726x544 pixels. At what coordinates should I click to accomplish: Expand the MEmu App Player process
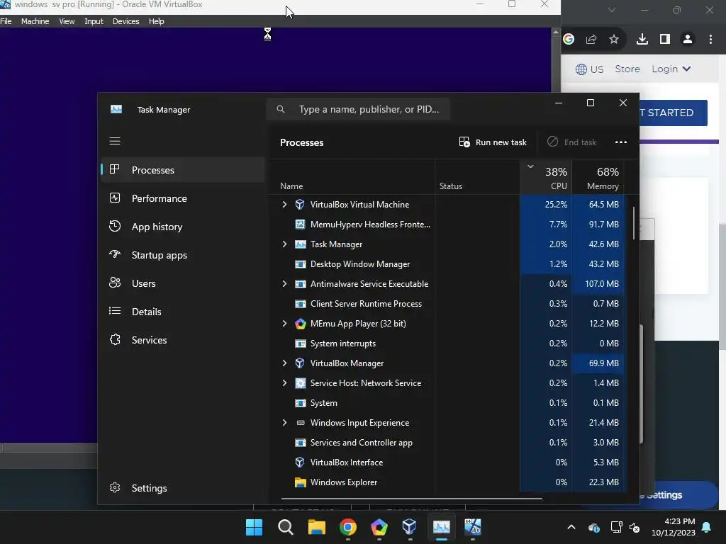coord(284,323)
